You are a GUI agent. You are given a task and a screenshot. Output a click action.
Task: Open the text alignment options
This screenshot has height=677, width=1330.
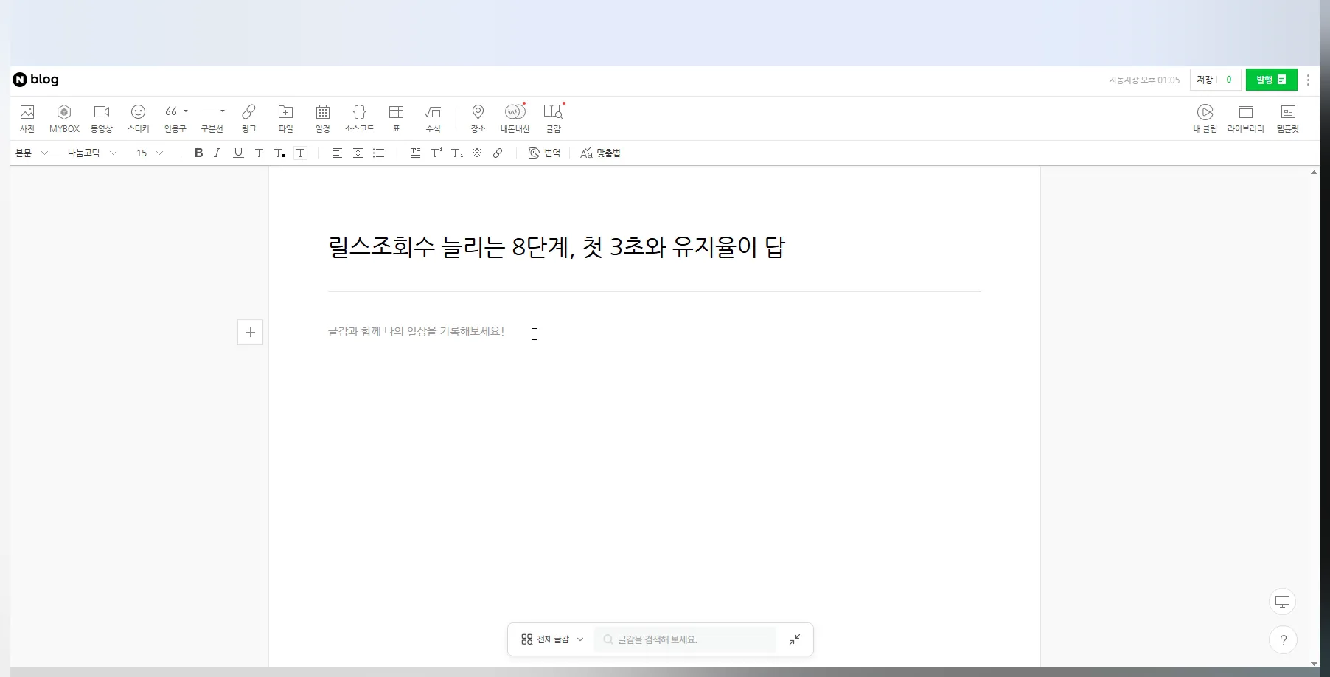click(337, 153)
